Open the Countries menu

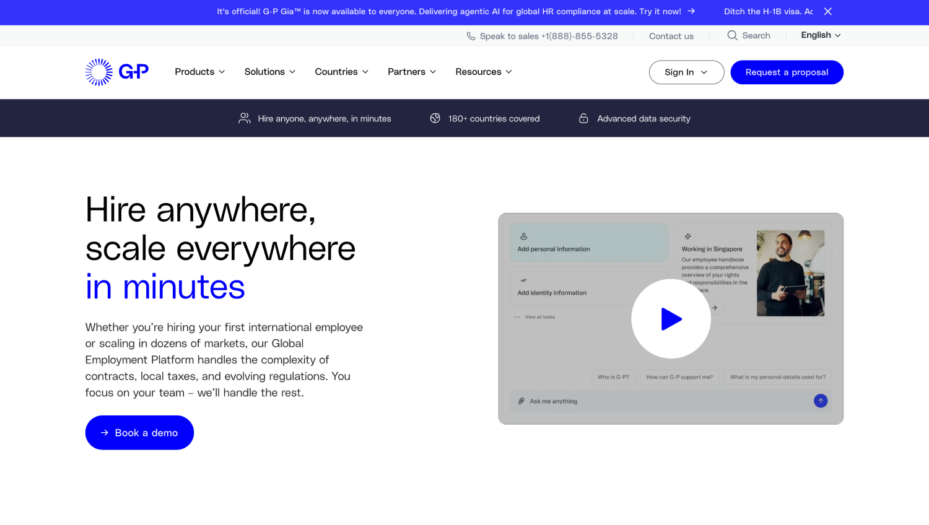pyautogui.click(x=342, y=72)
